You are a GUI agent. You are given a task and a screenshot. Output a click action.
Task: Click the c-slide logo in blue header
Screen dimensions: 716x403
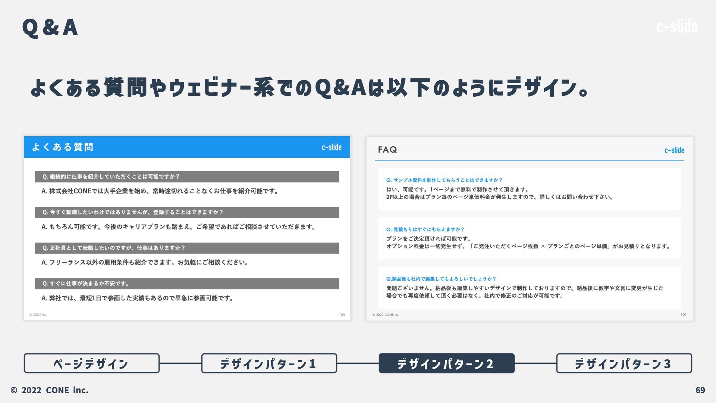(x=331, y=147)
